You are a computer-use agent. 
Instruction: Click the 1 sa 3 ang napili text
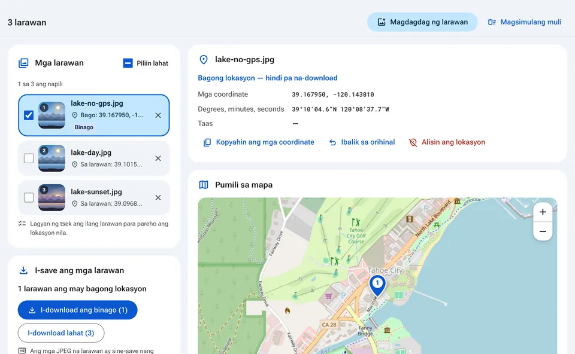[x=40, y=84]
